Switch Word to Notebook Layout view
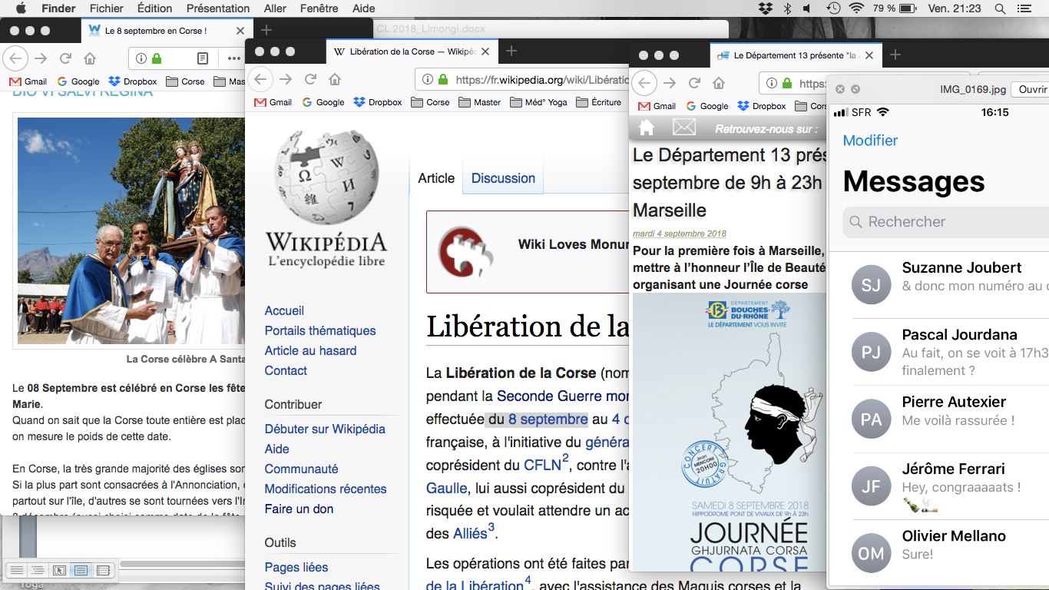This screenshot has height=590, width=1049. [x=103, y=570]
